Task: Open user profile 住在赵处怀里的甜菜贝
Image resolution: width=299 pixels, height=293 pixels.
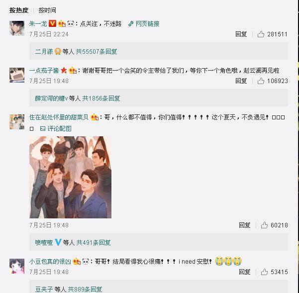Action: click(x=59, y=117)
